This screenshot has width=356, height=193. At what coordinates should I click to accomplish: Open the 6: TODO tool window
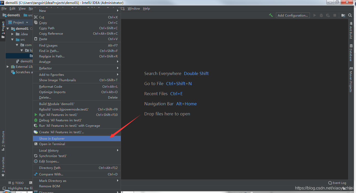[16, 183]
